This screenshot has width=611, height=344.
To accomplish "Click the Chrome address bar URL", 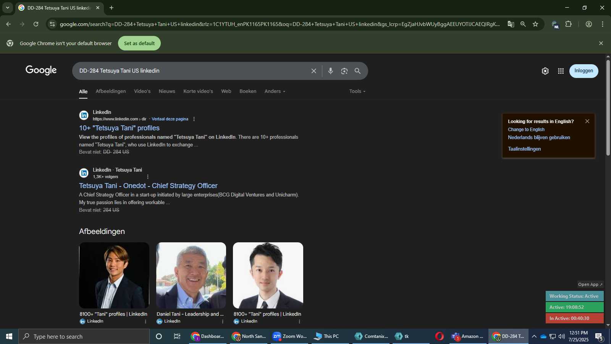I will [280, 24].
